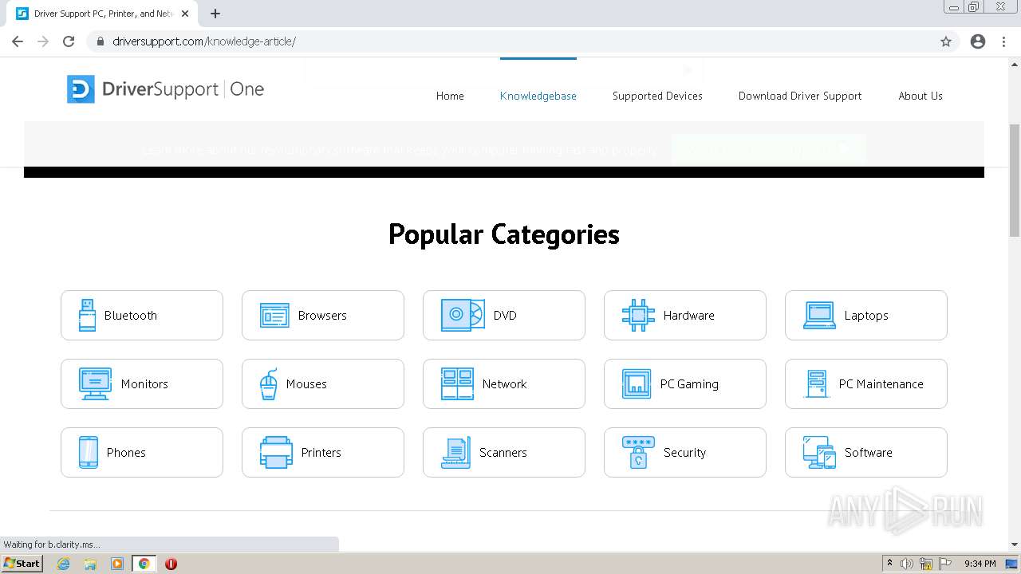Open the Opera icon in the taskbar
1021x574 pixels.
(171, 564)
